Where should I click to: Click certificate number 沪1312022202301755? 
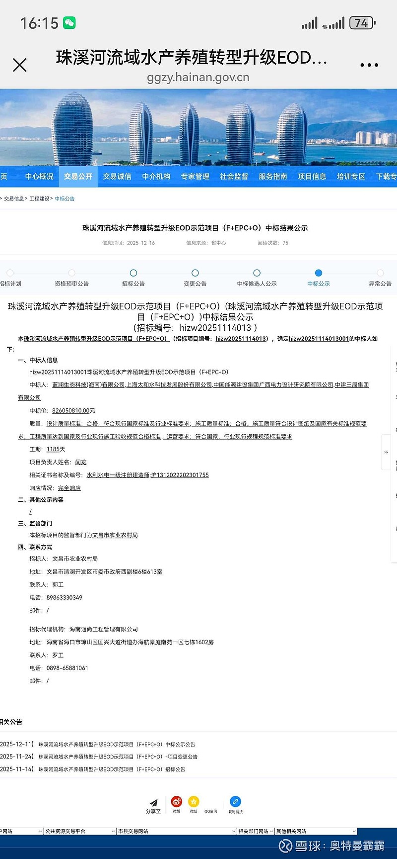[180, 475]
